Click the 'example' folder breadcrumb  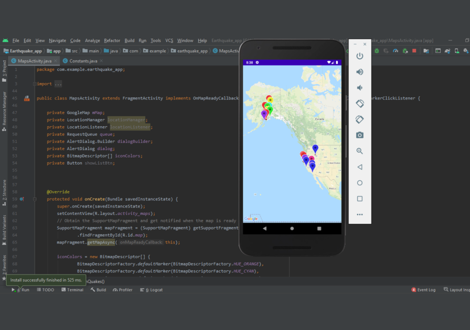(155, 51)
